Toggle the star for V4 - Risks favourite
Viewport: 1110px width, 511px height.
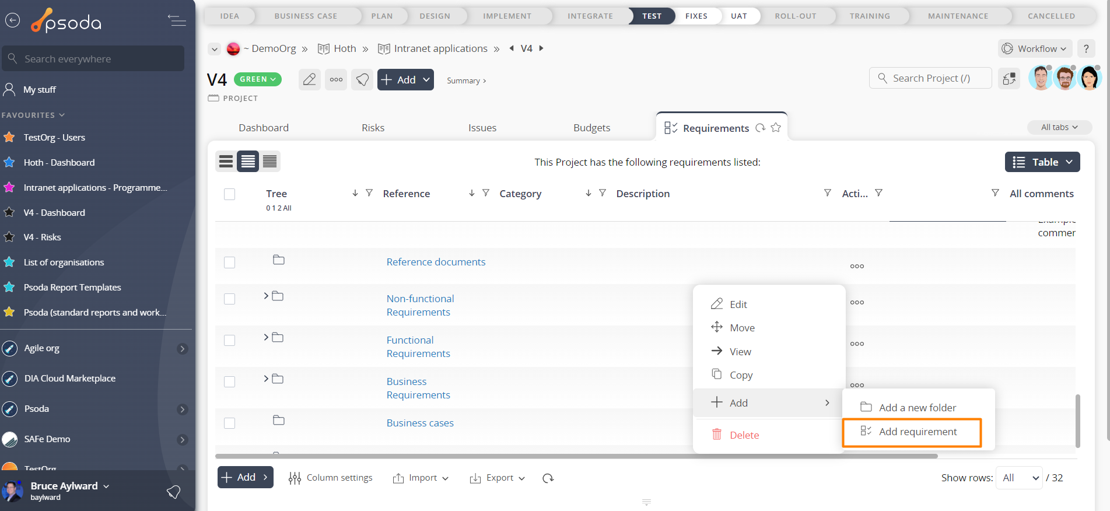9,237
